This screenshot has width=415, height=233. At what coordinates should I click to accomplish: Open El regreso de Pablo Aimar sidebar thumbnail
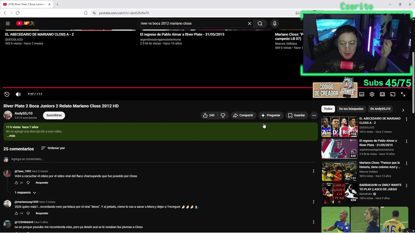point(339,149)
